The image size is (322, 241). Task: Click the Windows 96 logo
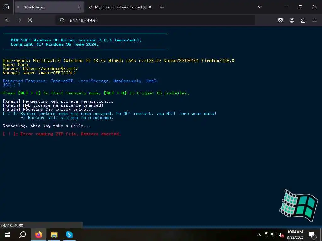pos(299,205)
